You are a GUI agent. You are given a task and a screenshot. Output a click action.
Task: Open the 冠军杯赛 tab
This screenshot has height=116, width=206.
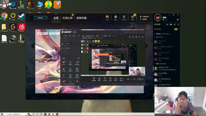(x=81, y=18)
